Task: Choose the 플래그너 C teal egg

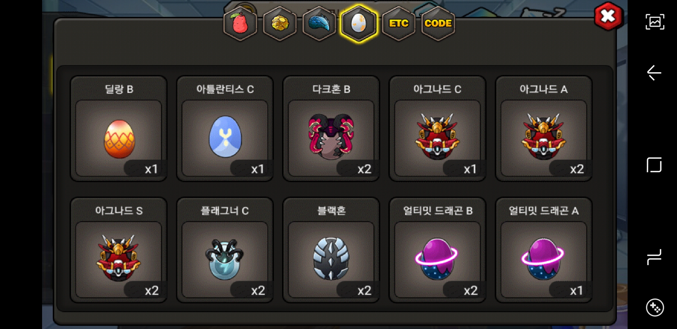Action: (x=225, y=250)
